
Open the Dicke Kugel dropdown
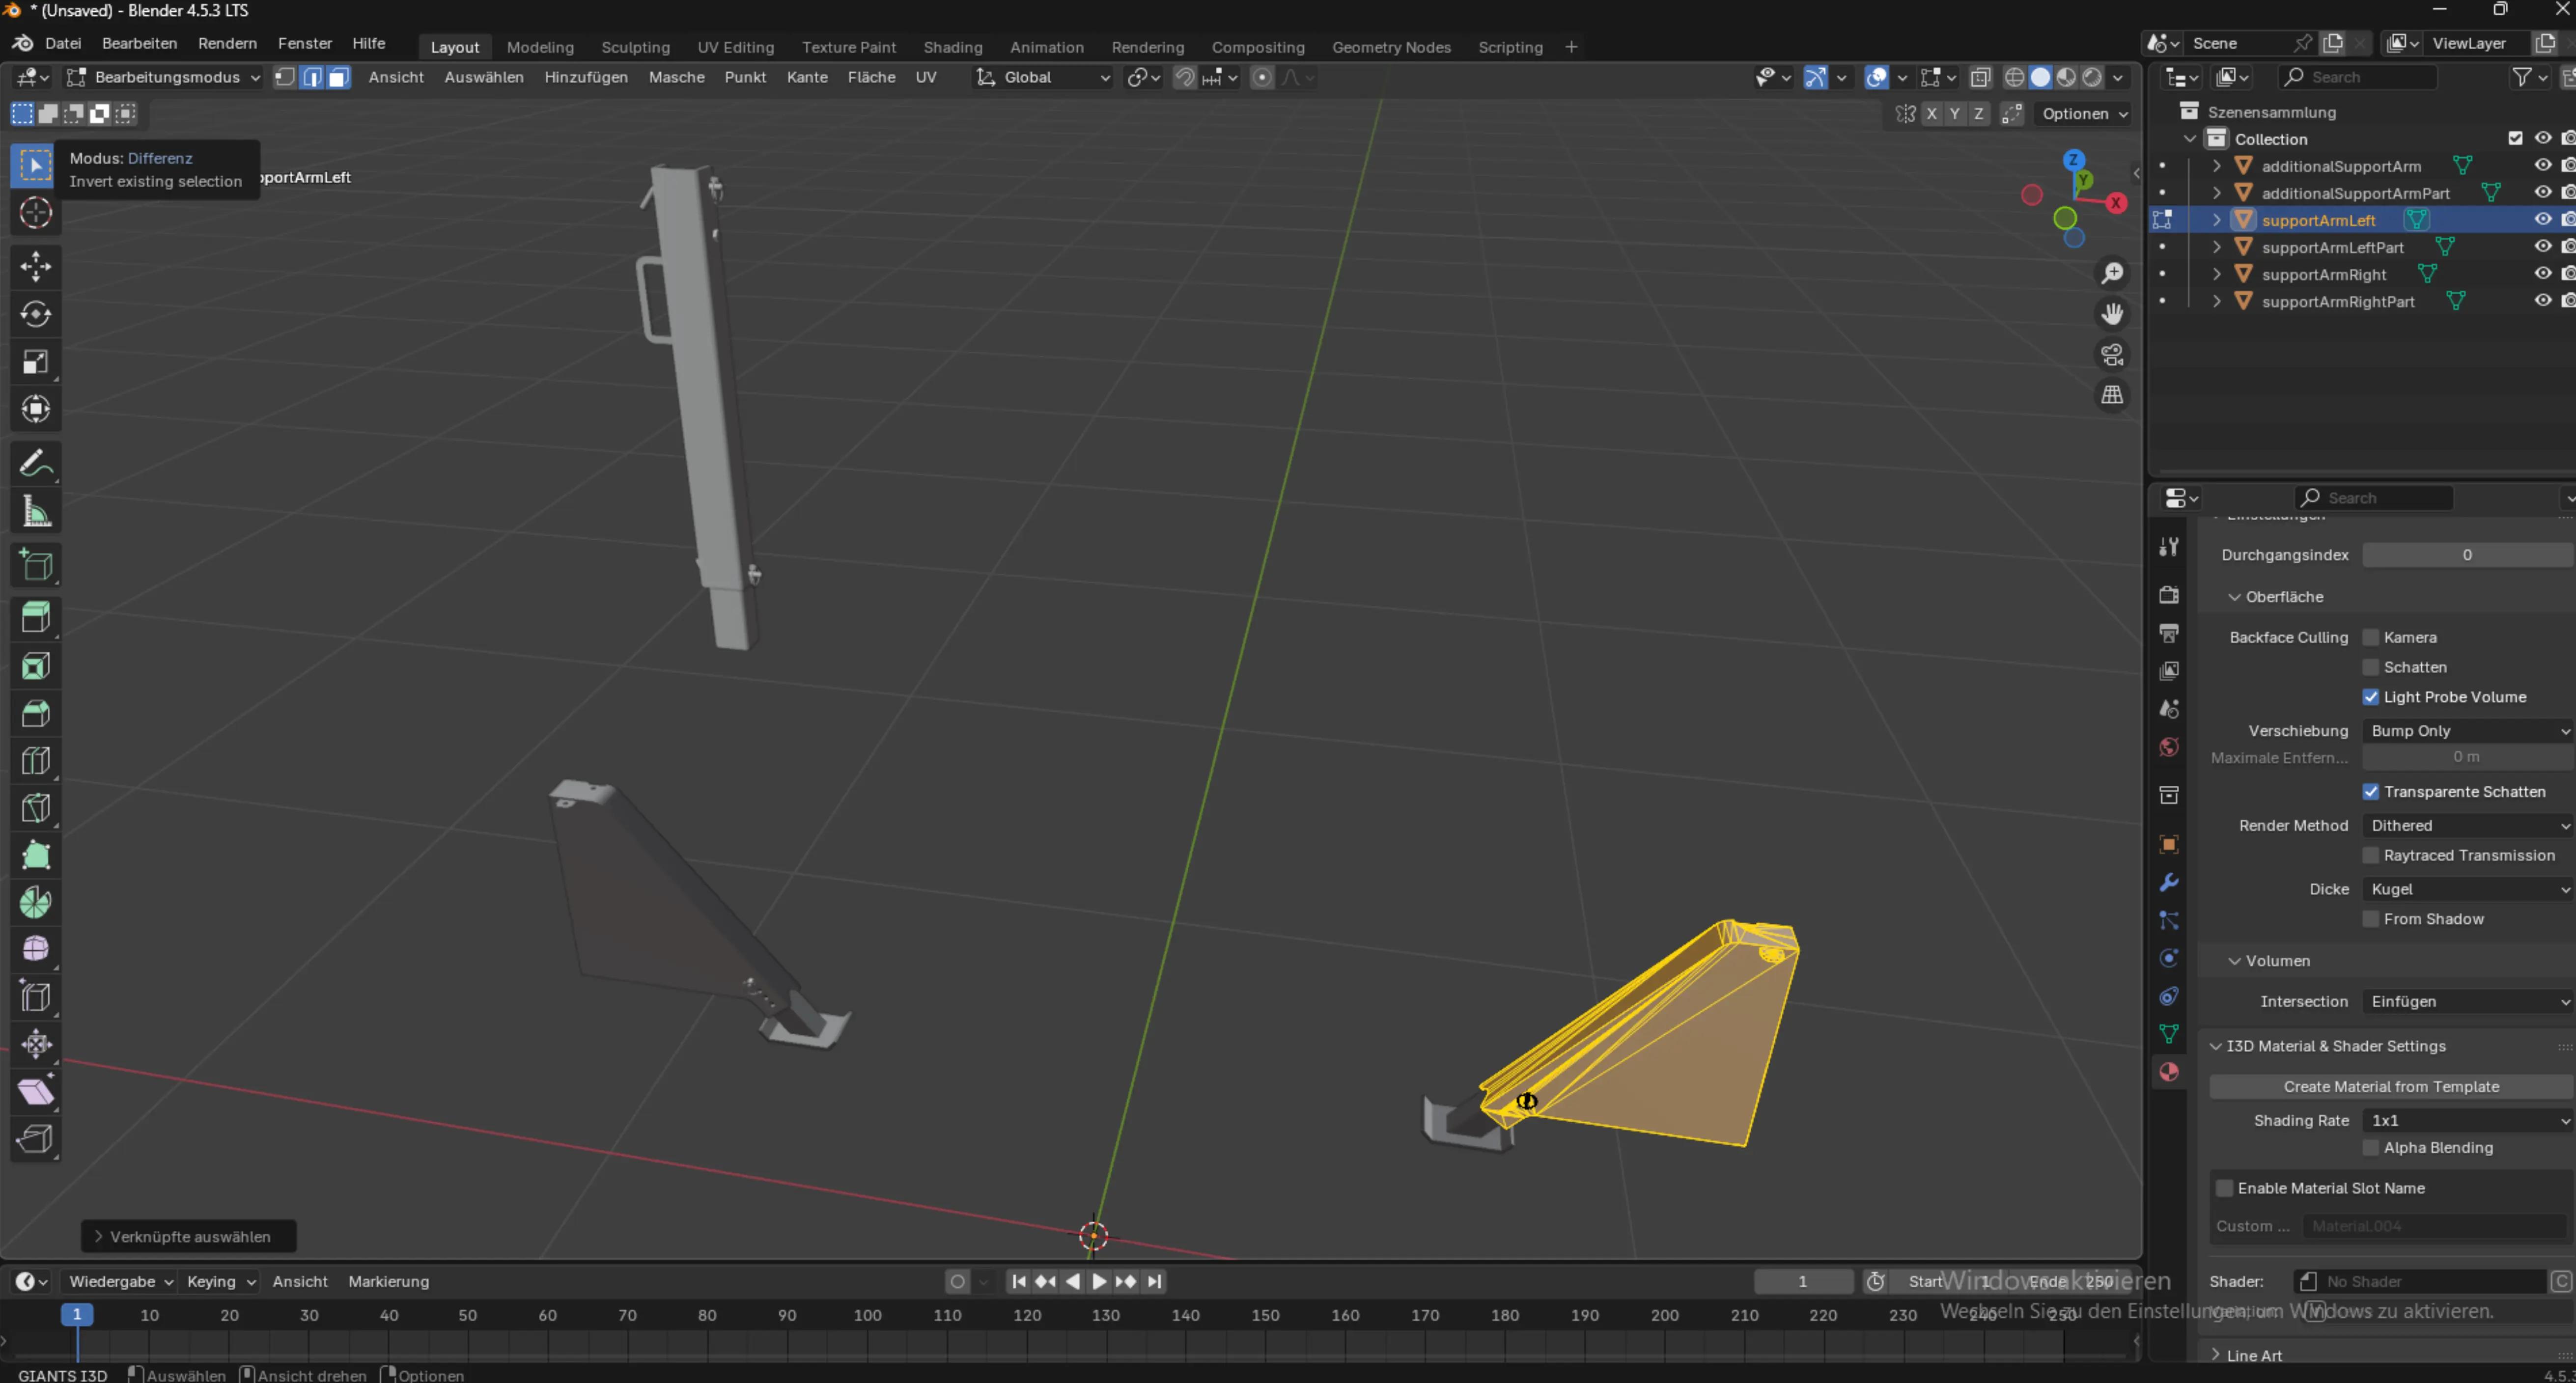coord(2468,890)
